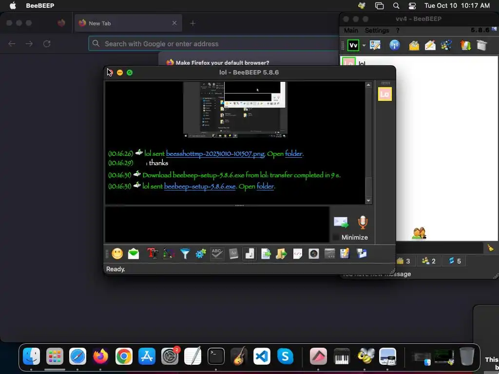The width and height of the screenshot is (499, 374).
Task: Click the bee status icon in the menu bar
Action: (x=362, y=5)
